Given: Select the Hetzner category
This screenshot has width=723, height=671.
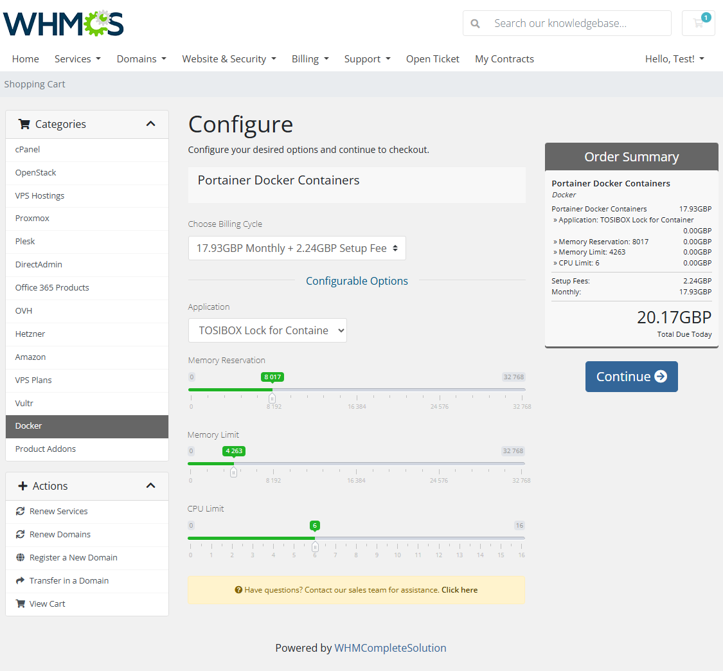Looking at the screenshot, I should coord(87,334).
